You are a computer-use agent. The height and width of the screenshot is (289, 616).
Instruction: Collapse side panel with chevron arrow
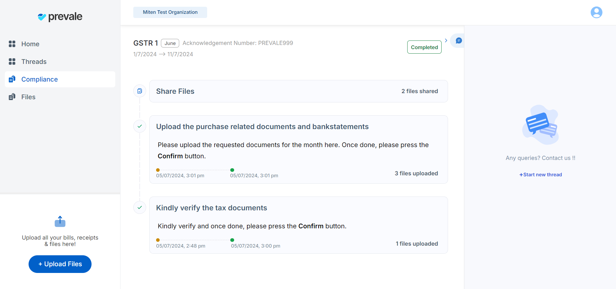(446, 40)
